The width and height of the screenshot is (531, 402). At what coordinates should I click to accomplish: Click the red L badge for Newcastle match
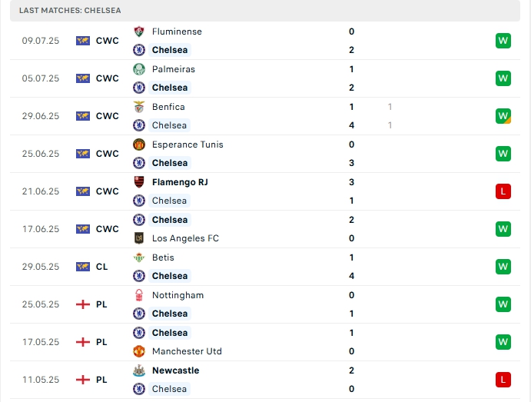point(503,380)
